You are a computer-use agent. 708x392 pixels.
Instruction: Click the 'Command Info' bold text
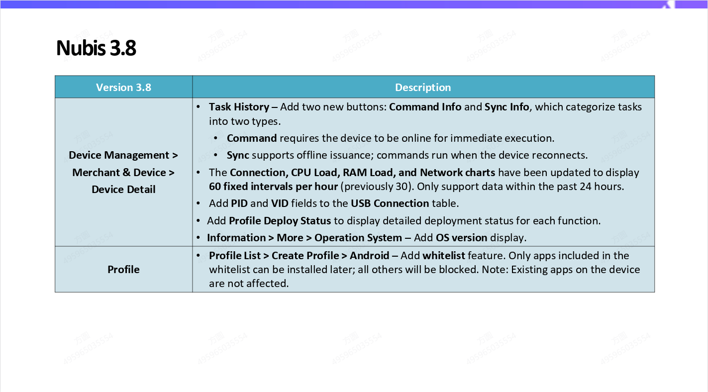tap(425, 106)
